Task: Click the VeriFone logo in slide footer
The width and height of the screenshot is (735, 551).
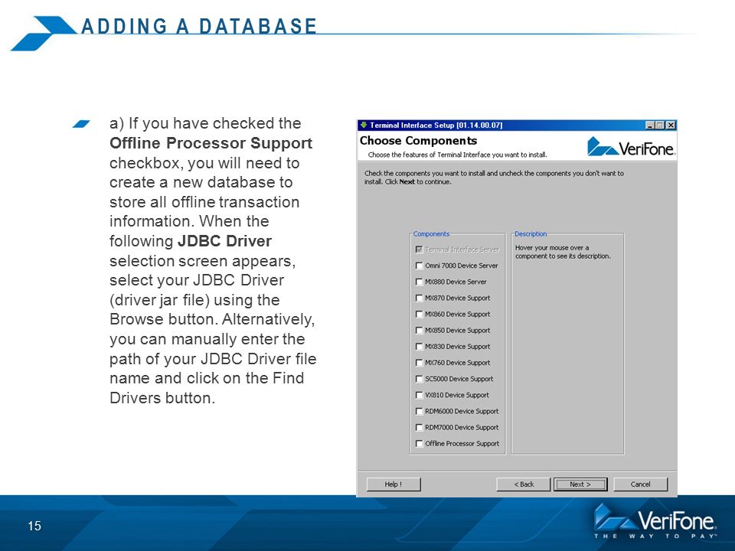Action: tap(655, 521)
